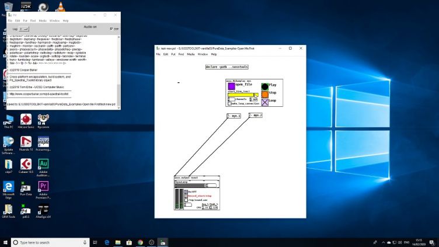The height and width of the screenshot is (247, 439).
Task: Click the black Play bang button
Action: pyautogui.click(x=264, y=86)
